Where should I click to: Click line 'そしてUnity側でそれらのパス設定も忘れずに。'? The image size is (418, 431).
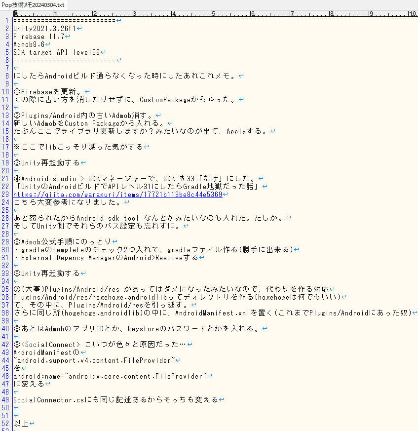tap(98, 226)
